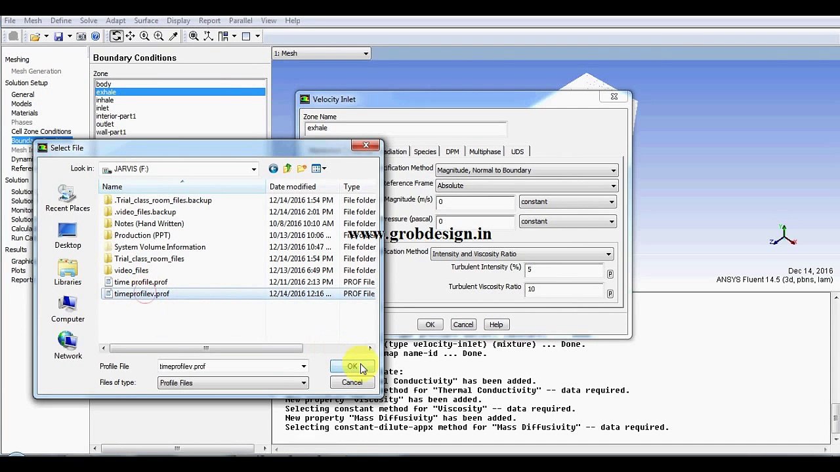Viewport: 840px width, 472px height.
Task: Open Network in the file dialog sidebar
Action: coord(68,346)
